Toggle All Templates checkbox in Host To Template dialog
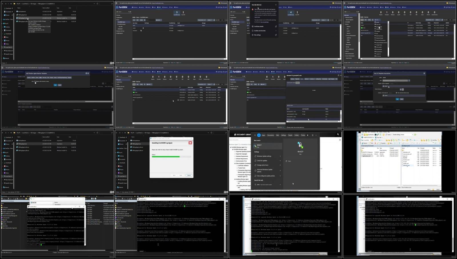The height and width of the screenshot is (259, 457). 383,83
